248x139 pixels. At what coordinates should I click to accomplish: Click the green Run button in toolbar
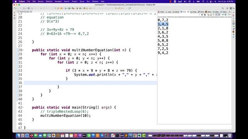point(69,8)
